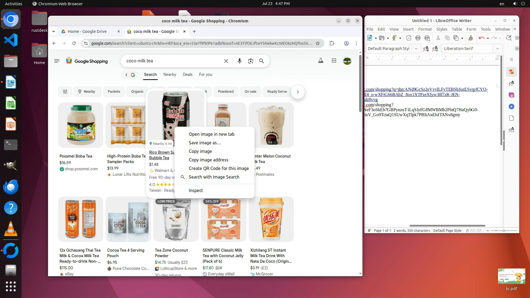Screen dimensions: 530x298
Task: Select Clone Formatting paintbrush icon
Action: 471,38
